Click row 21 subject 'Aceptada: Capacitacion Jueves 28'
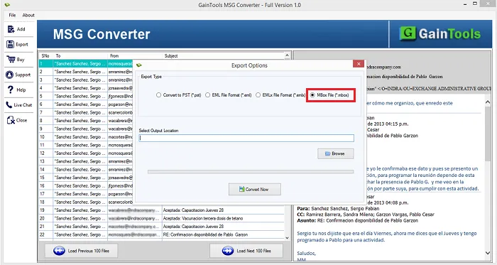 (193, 227)
